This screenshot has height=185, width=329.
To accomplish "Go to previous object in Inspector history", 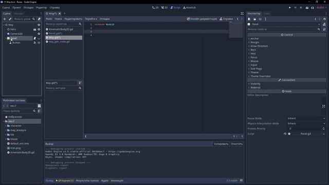I will (x=315, y=19).
